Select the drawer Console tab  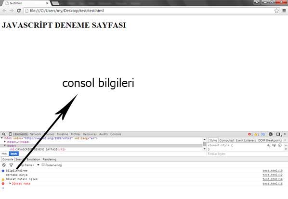click(x=8, y=160)
